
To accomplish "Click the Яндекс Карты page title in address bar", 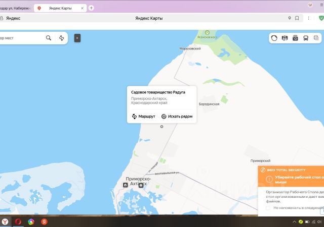I will point(149,18).
